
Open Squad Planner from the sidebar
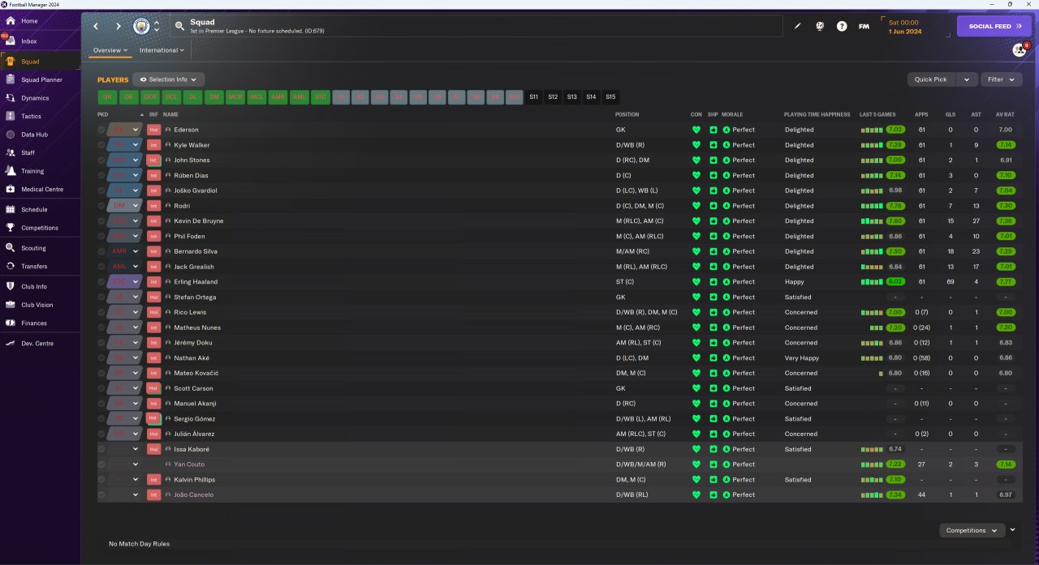[x=41, y=79]
